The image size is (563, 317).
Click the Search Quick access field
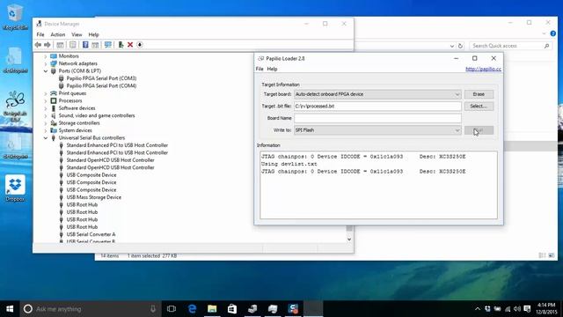510,46
